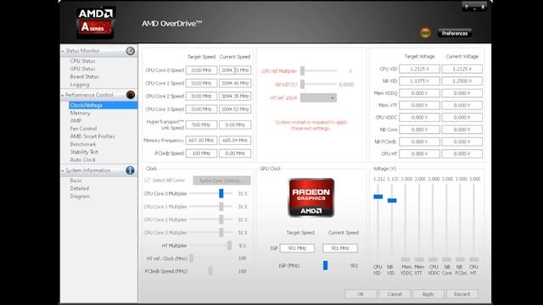Confirm with the OK button
Image resolution: width=543 pixels, height=305 pixels.
click(361, 294)
